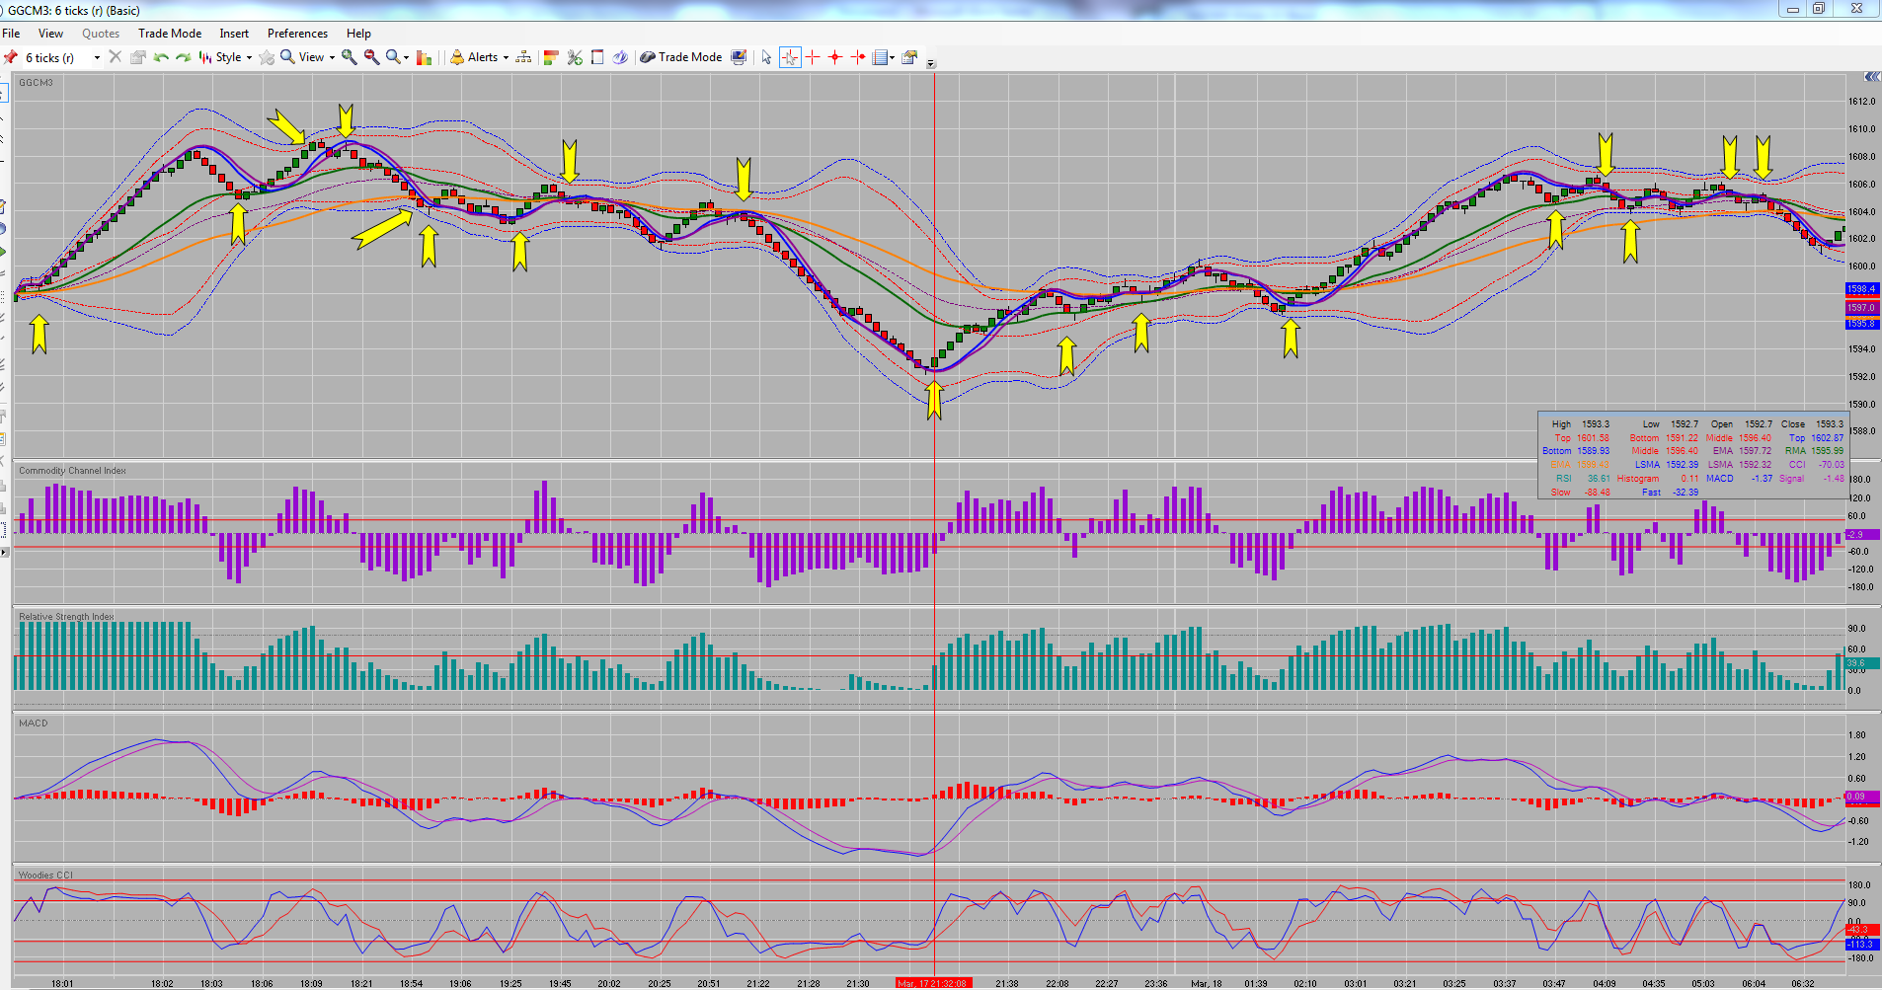This screenshot has height=990, width=1882.
Task: Click the blank page panel icon
Action: [597, 57]
